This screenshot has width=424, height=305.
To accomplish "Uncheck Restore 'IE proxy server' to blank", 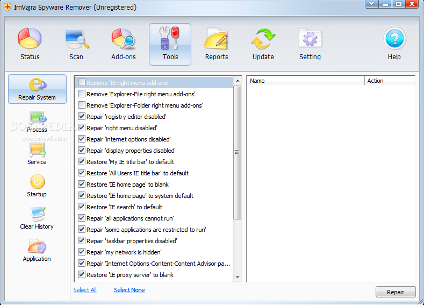I will coord(81,275).
